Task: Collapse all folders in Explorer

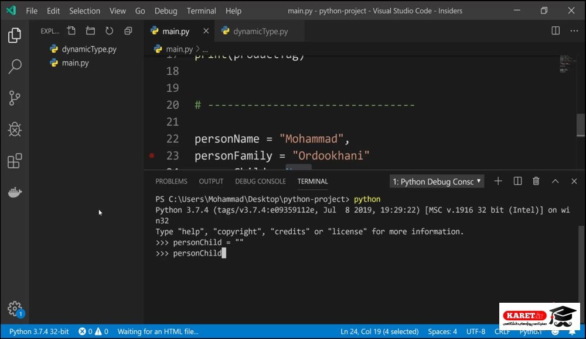Action: click(x=128, y=30)
